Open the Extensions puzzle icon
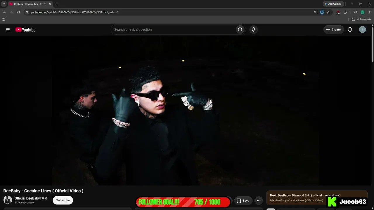 pos(345,12)
